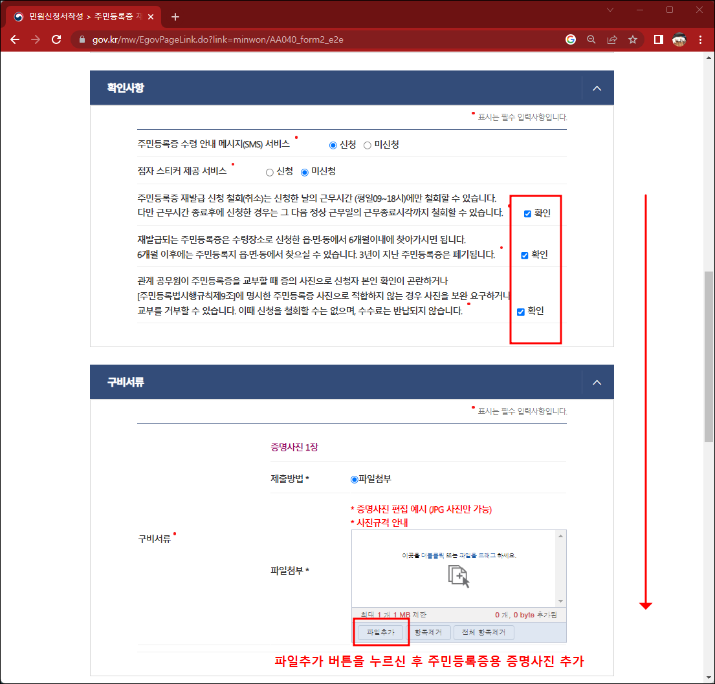715x684 pixels.
Task: Share this page via the share icon
Action: (612, 39)
